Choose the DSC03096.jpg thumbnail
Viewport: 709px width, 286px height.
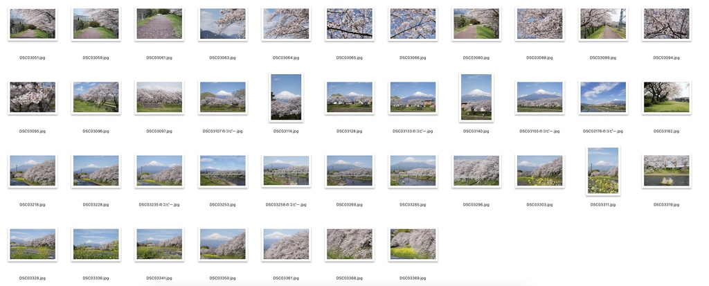click(96, 97)
